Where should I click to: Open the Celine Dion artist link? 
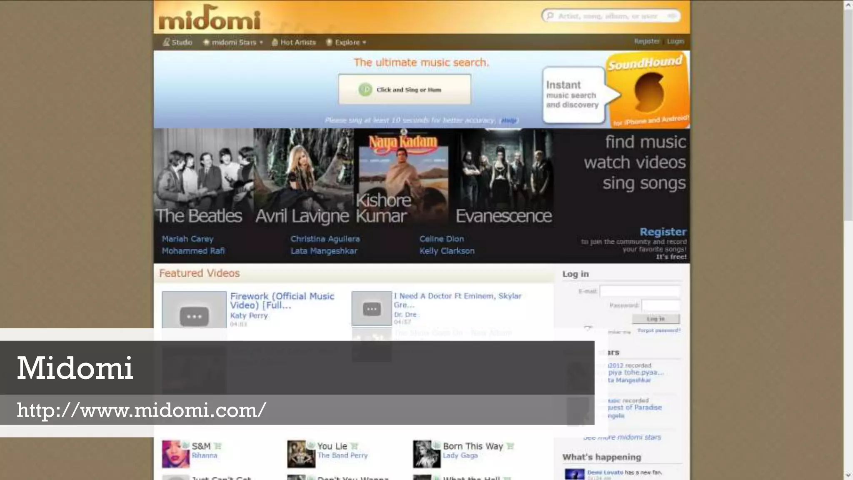point(441,239)
